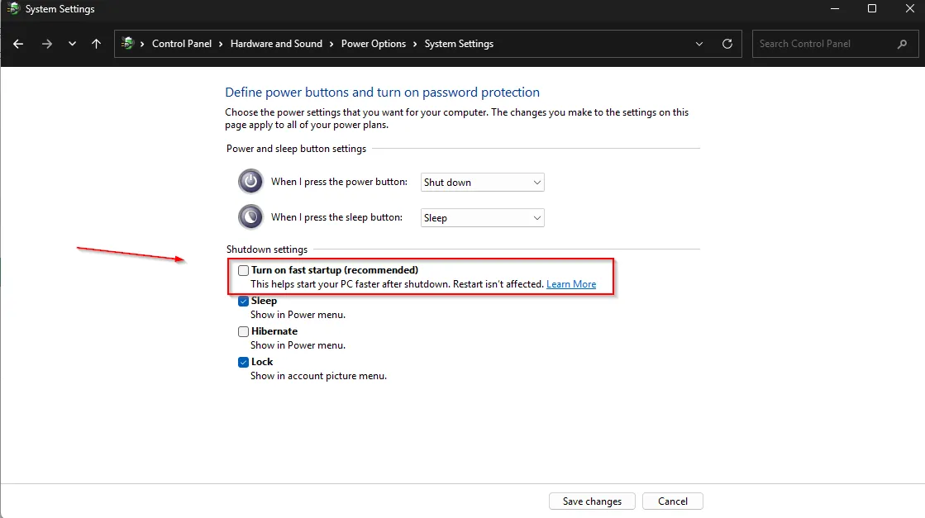The height and width of the screenshot is (518, 925).
Task: Open the address bar history dropdown
Action: [699, 43]
